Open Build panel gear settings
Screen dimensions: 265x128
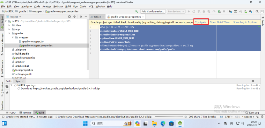(x=253, y=81)
